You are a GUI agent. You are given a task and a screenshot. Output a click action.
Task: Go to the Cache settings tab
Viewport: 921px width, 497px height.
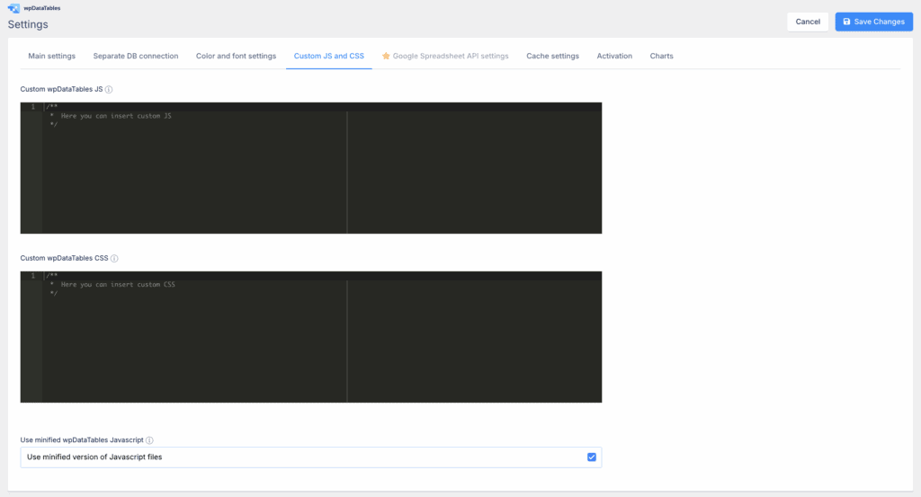553,56
